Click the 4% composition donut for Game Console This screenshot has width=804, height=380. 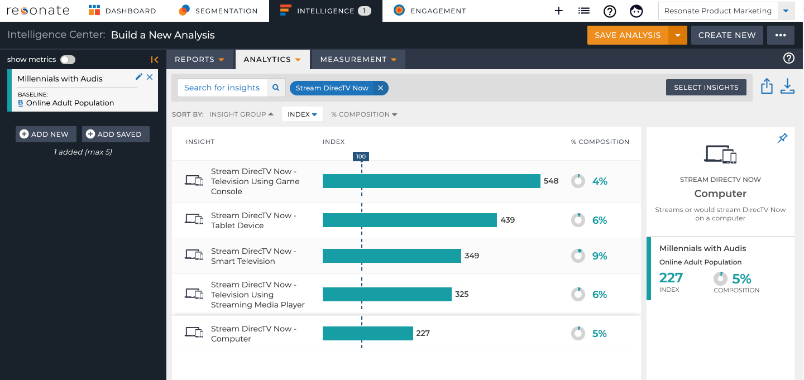pos(578,181)
